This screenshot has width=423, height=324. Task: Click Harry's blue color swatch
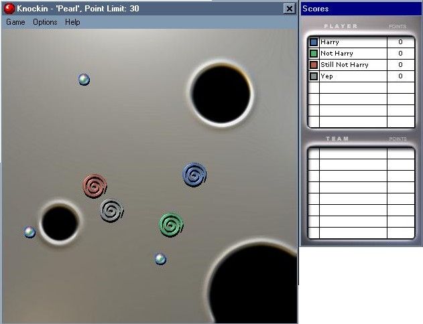click(x=314, y=42)
